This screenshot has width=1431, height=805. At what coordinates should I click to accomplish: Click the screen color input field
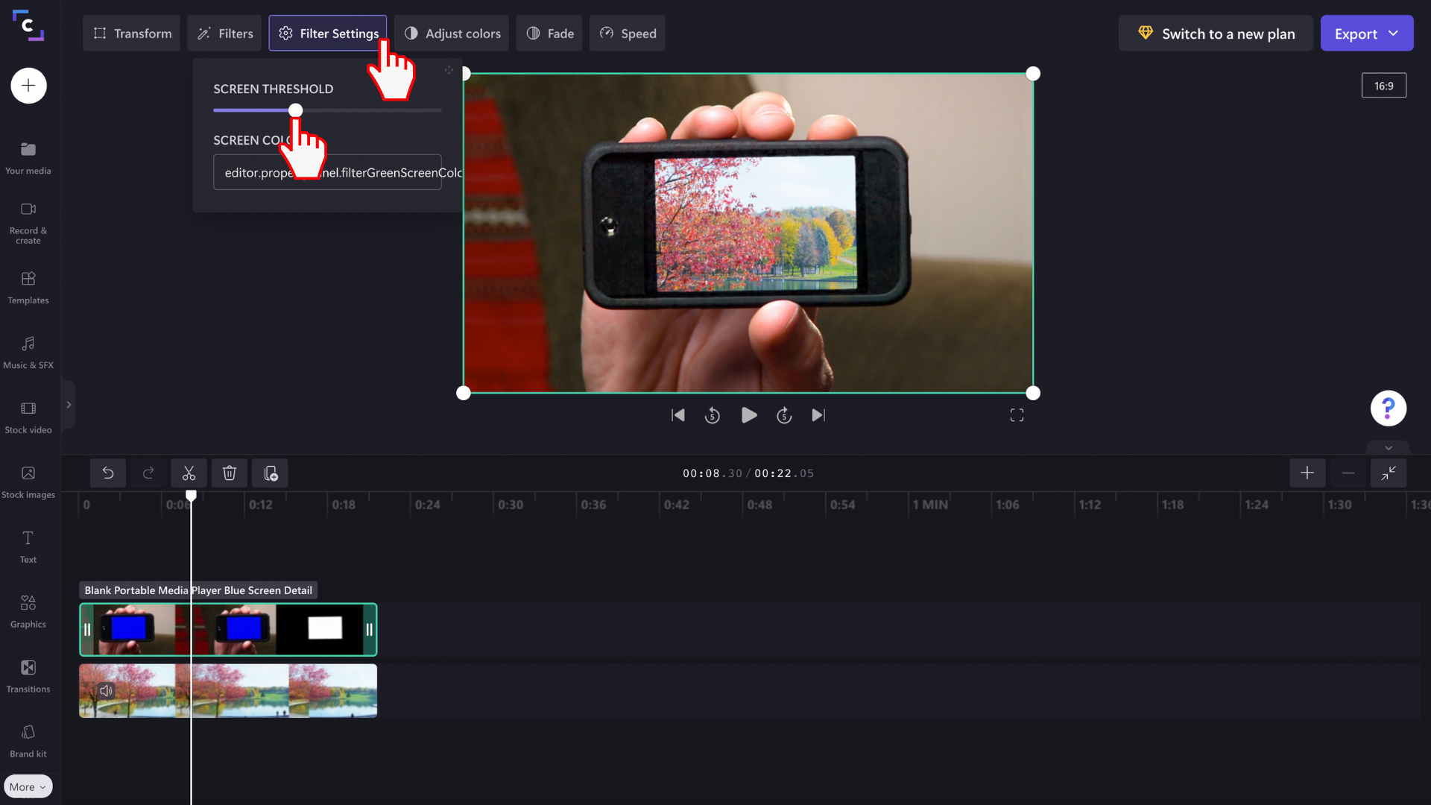click(x=326, y=172)
